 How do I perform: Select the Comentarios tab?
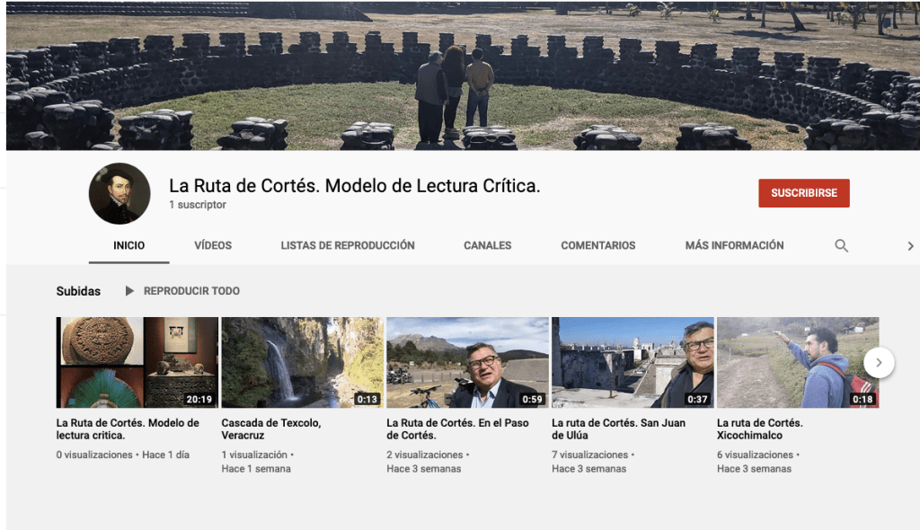(597, 245)
